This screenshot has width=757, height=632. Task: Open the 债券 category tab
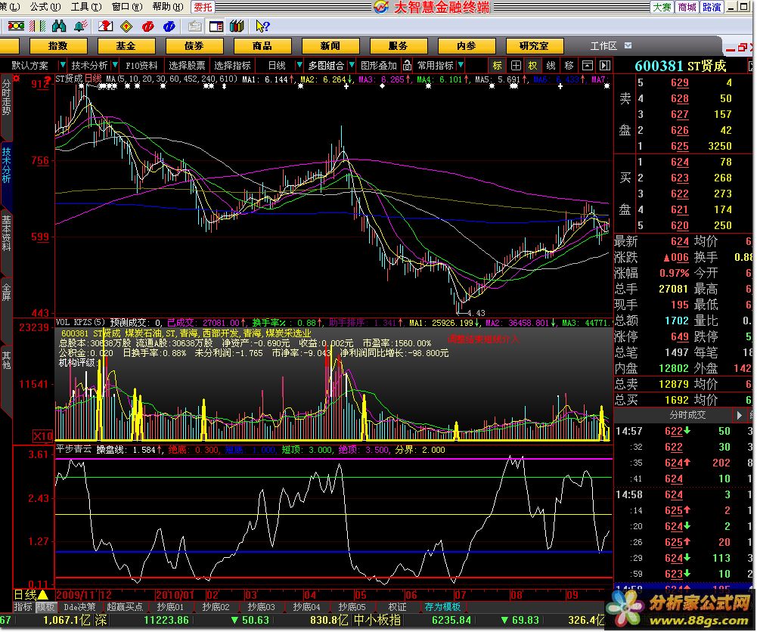point(194,46)
